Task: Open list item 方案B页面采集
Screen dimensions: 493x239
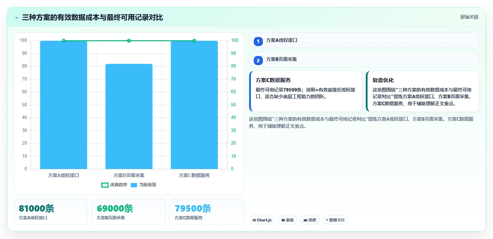Action: tap(364, 59)
